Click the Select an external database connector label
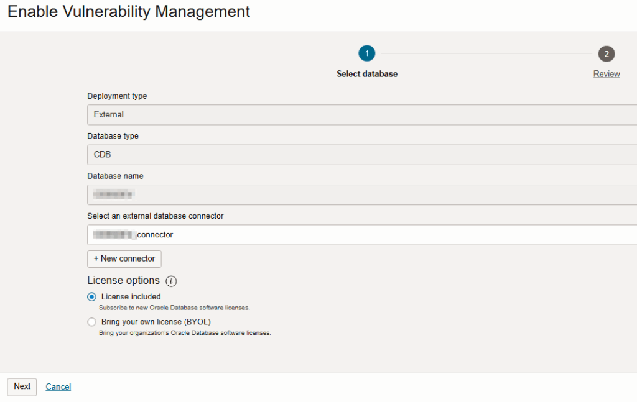The image size is (637, 402). pos(155,216)
